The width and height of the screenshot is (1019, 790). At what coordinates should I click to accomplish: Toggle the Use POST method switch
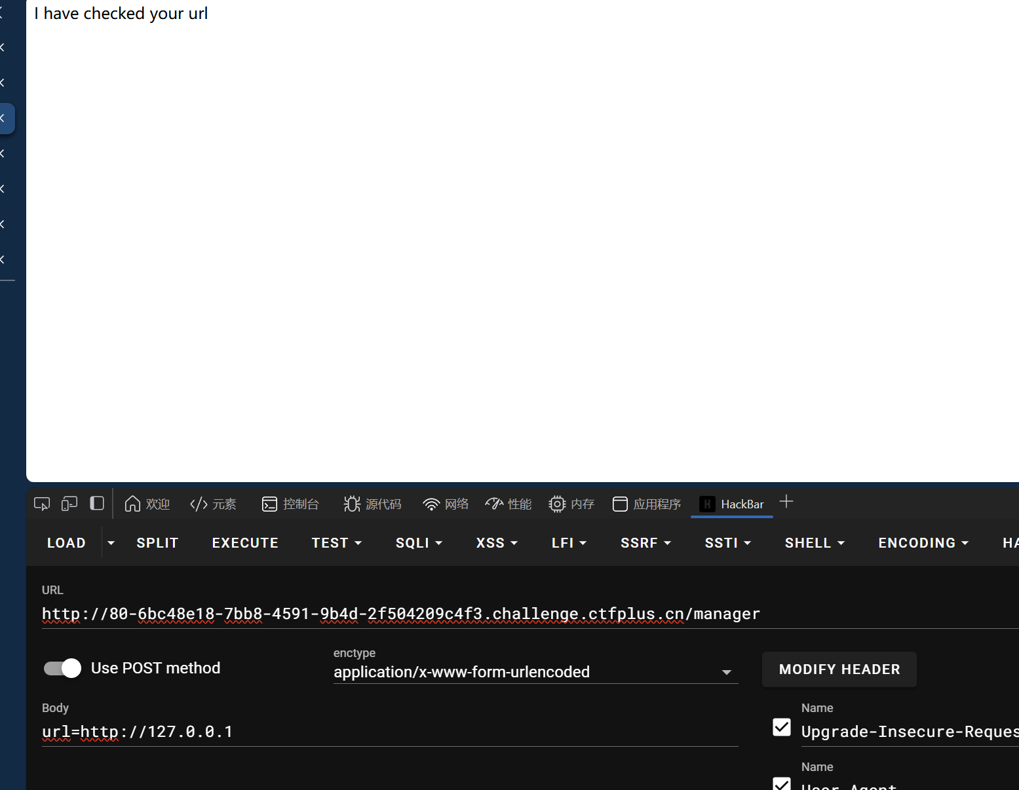(62, 668)
